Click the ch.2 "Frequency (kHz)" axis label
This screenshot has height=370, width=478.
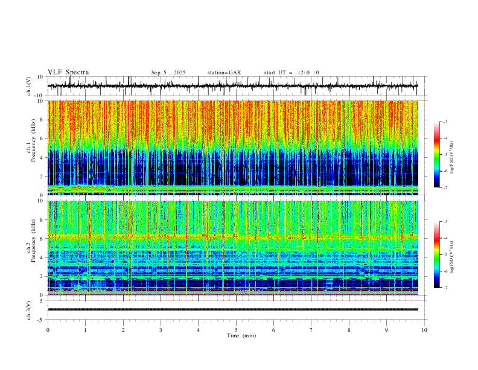(33, 241)
